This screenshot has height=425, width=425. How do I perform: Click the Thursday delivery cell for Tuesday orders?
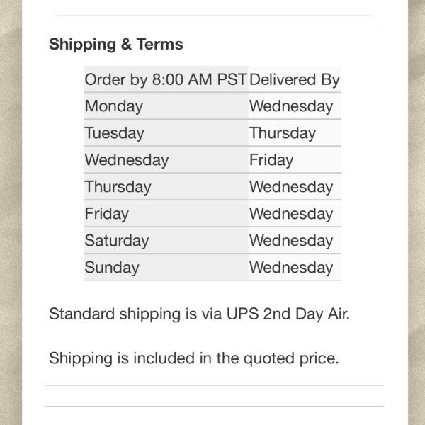click(295, 133)
